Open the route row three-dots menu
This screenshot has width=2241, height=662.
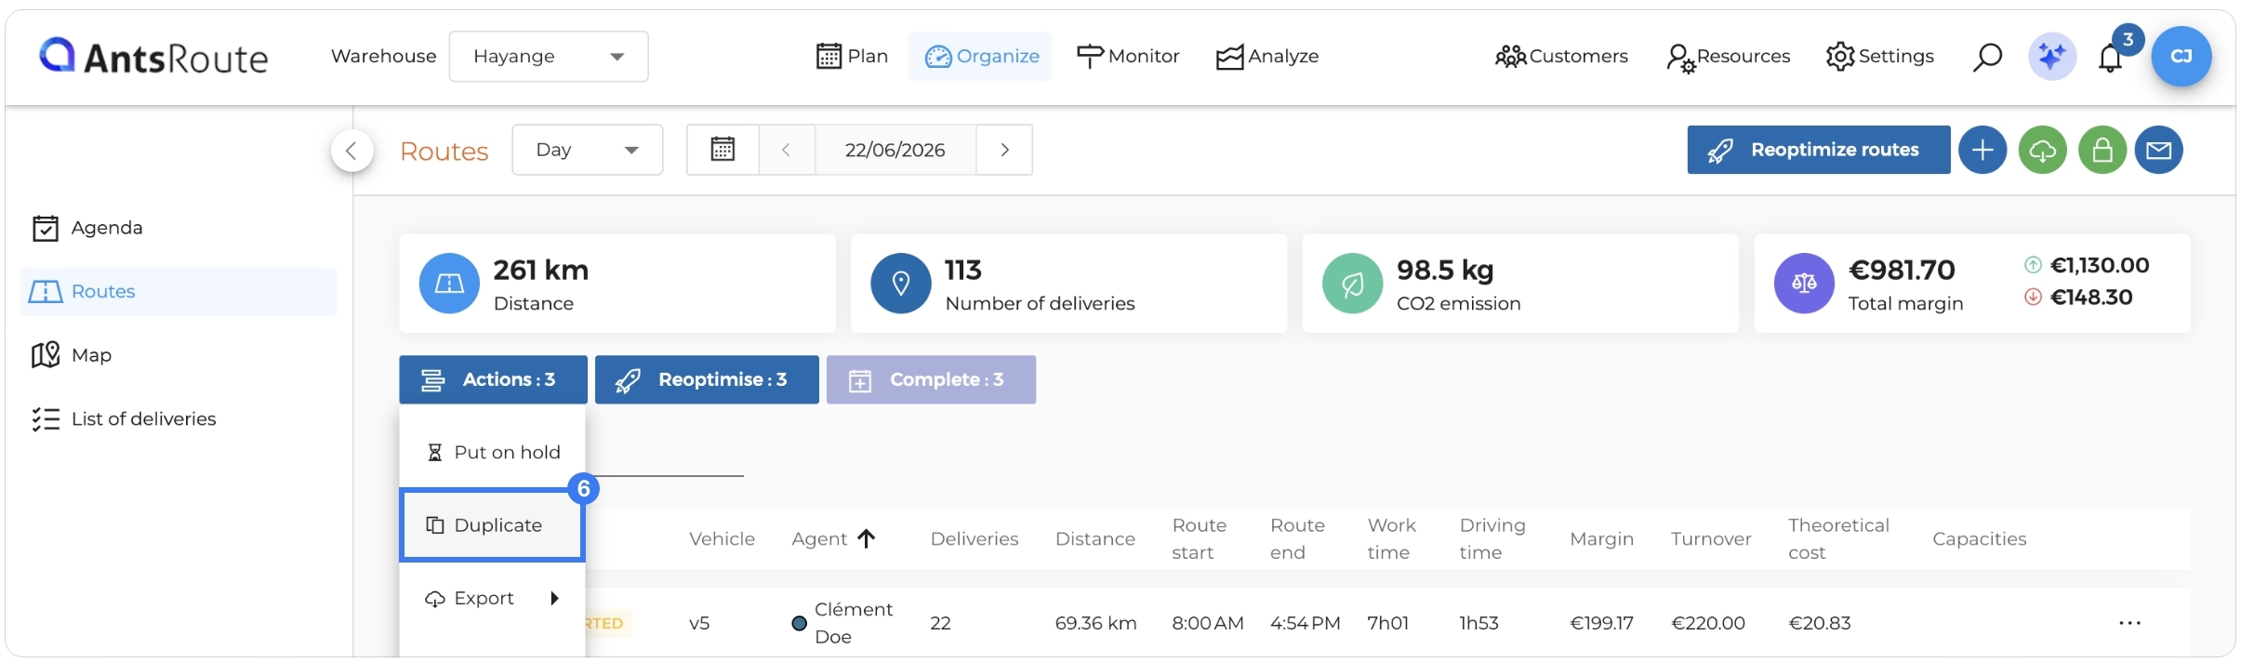[2129, 623]
